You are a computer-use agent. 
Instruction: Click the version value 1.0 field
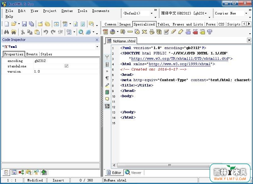click(x=66, y=72)
